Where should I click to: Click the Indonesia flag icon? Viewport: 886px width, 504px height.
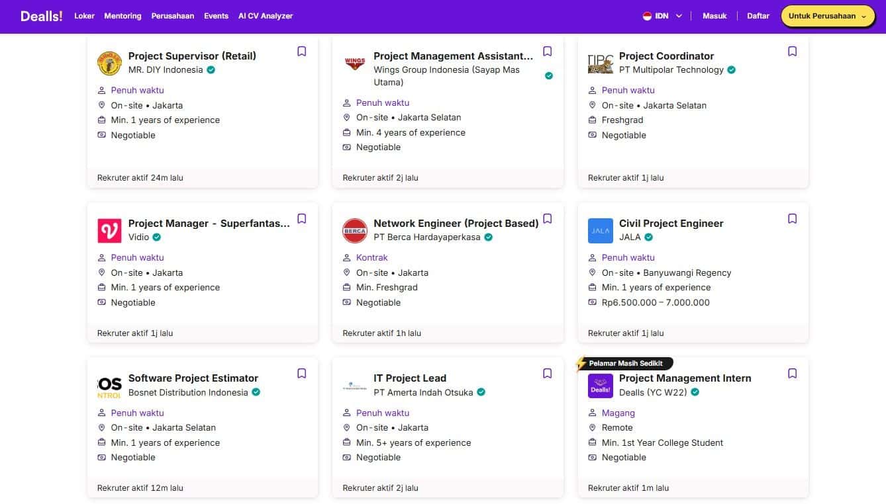647,16
